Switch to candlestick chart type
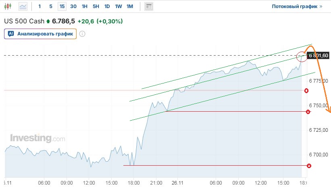Viewport: 331px width, 187px height. [8, 6]
